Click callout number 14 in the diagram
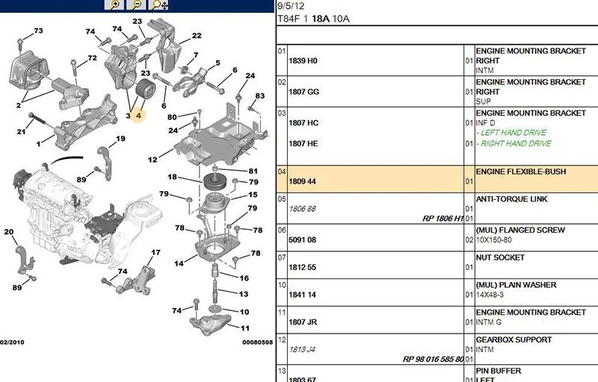 (x=179, y=263)
